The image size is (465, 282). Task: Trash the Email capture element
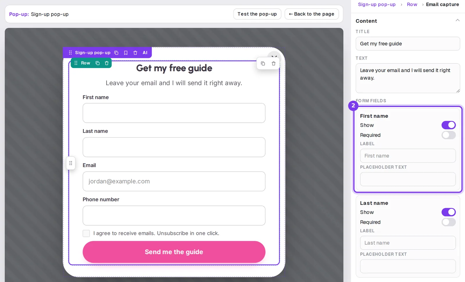point(273,63)
